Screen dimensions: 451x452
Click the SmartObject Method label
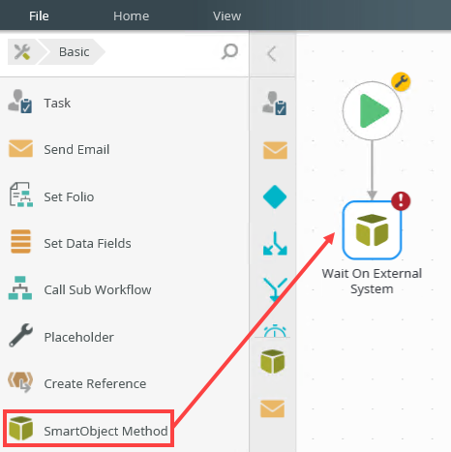pyautogui.click(x=105, y=431)
